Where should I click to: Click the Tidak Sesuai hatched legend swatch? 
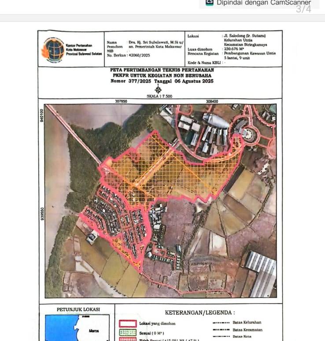(x=127, y=339)
